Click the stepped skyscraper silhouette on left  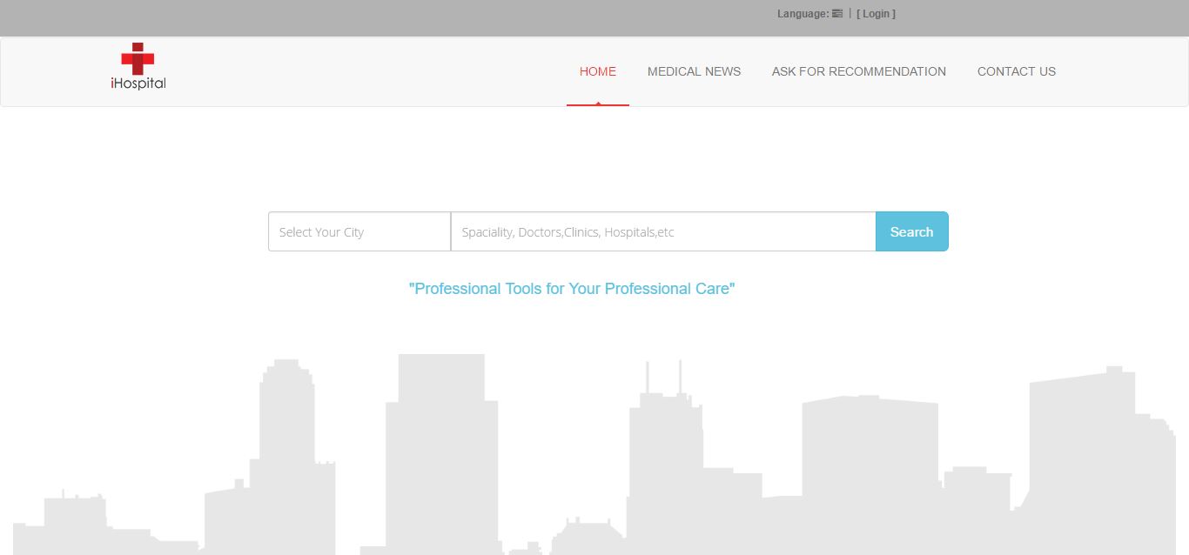(x=287, y=452)
